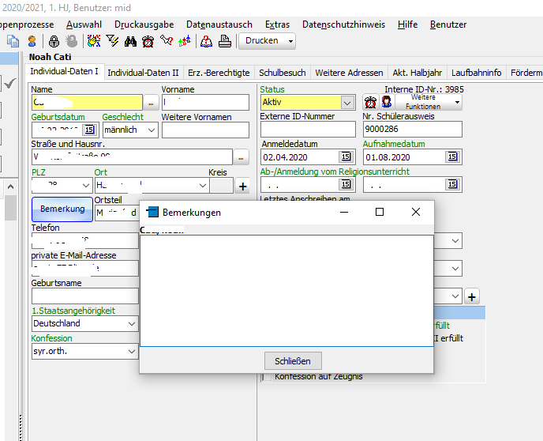Toggle the Konfession auf Zeugnis checkbox
The height and width of the screenshot is (441, 543).
point(266,376)
